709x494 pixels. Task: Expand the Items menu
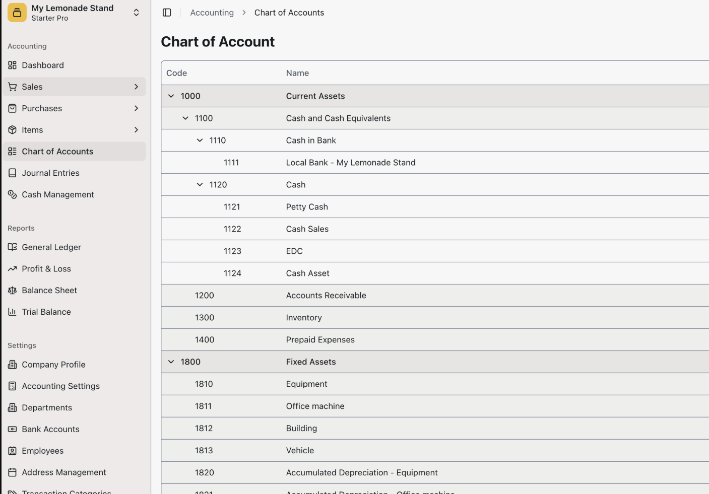coord(136,129)
